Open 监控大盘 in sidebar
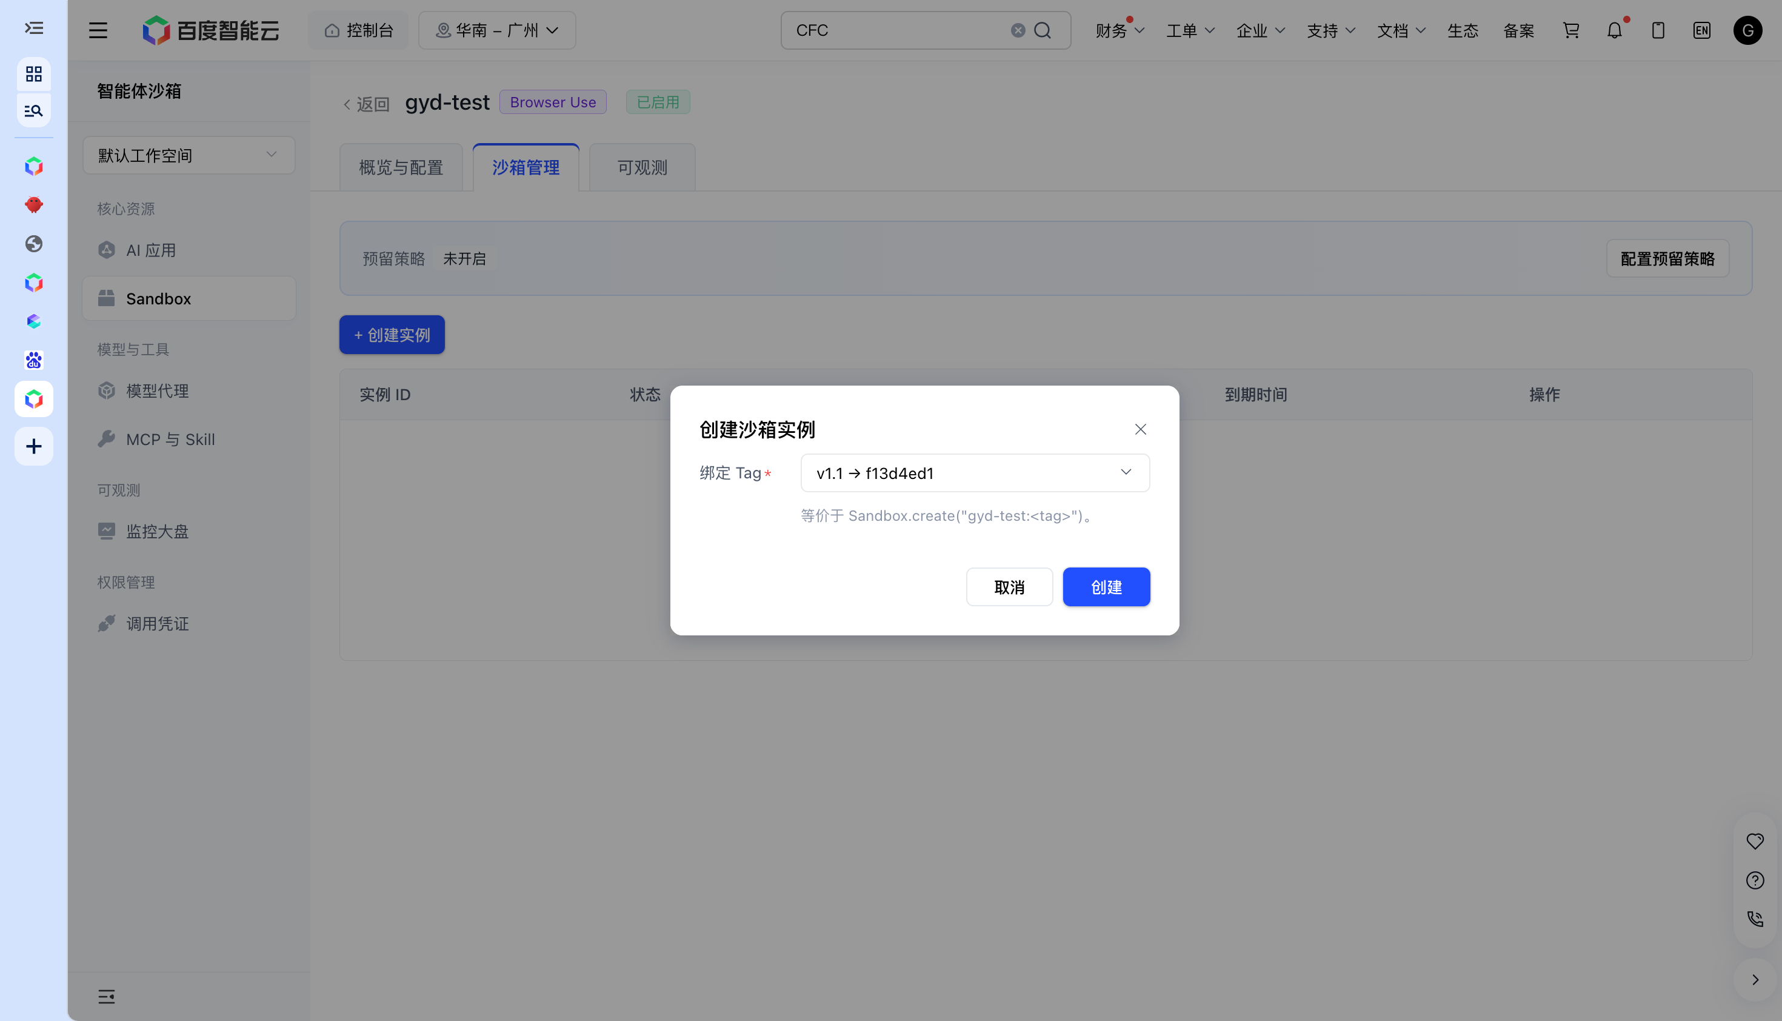Screen dimensions: 1782x1021 click(189, 531)
